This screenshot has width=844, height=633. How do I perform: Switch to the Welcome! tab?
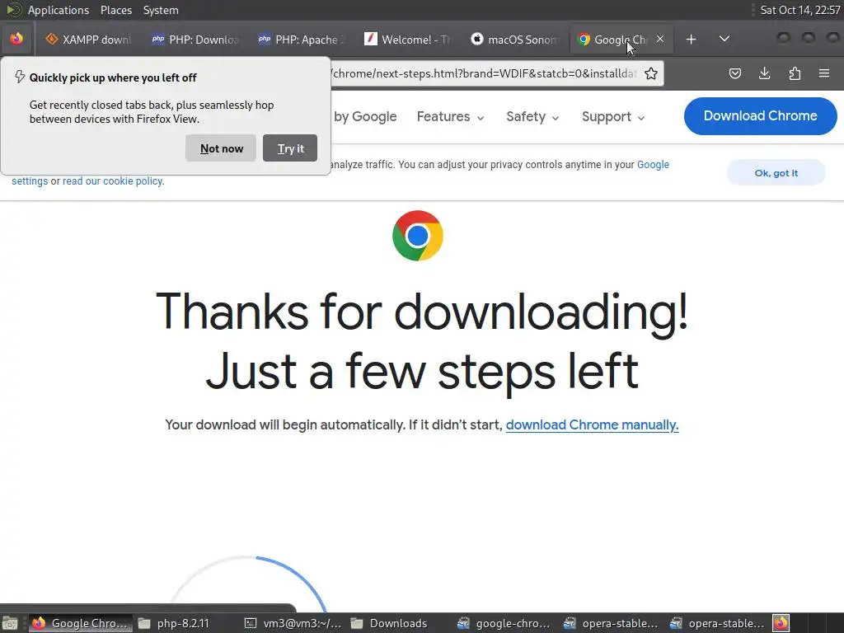pyautogui.click(x=407, y=40)
